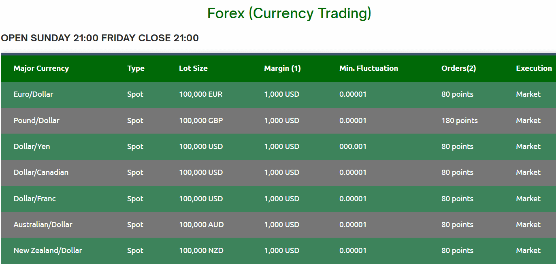This screenshot has width=556, height=264.
Task: Click the 100,000 NZD lot size cell
Action: point(201,251)
